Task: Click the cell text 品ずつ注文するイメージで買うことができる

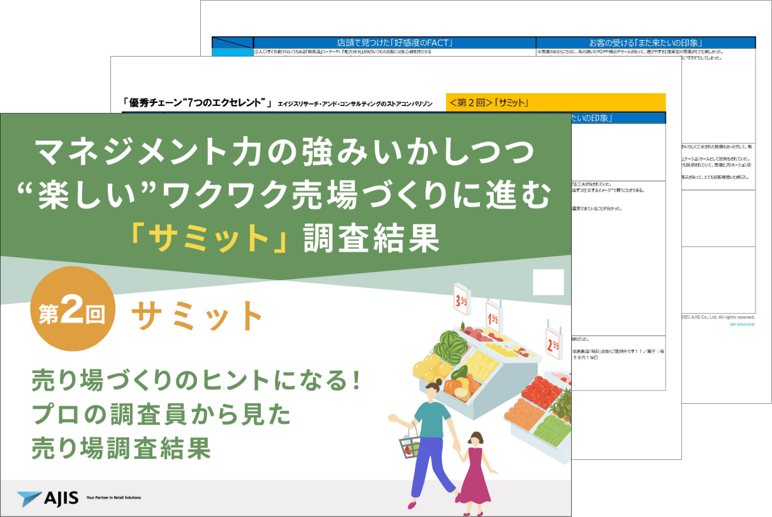Action: 608,190
